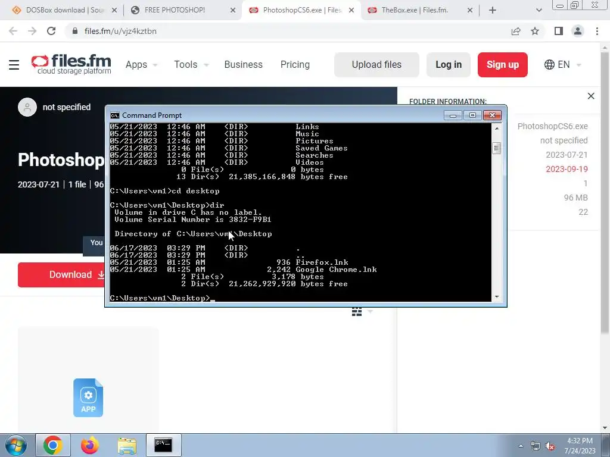This screenshot has height=457, width=610.
Task: Open the Pricing page
Action: (295, 64)
